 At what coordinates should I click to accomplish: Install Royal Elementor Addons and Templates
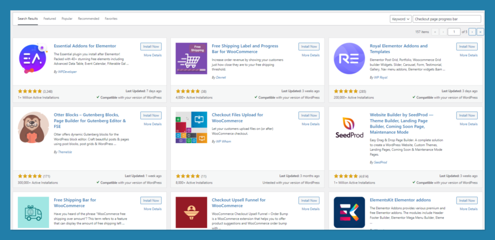(x=467, y=47)
